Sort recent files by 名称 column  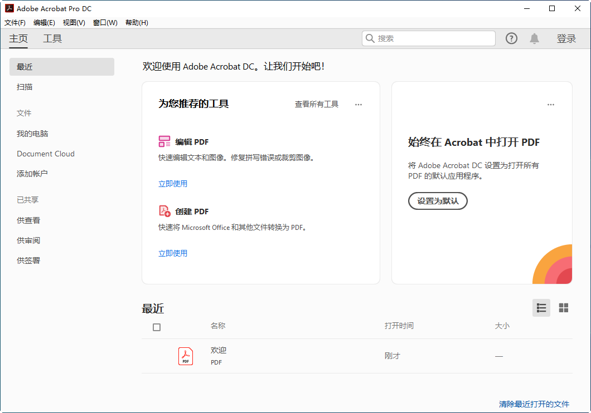point(218,326)
